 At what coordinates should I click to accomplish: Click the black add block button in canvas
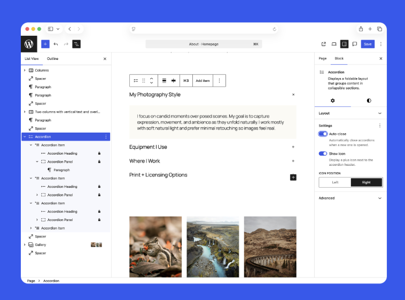[x=293, y=177]
